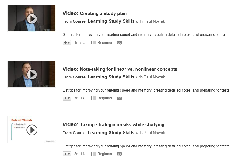Open add dropdown for Note-taking video
Screen dimensions: 246x167
(67, 98)
